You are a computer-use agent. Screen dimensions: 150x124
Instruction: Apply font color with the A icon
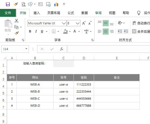click(x=75, y=31)
